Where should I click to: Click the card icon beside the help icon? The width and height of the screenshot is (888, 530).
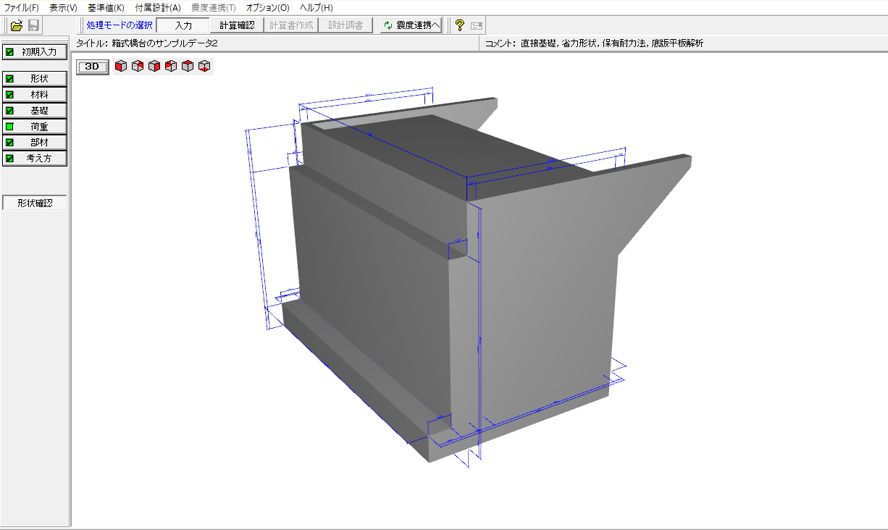pos(476,25)
